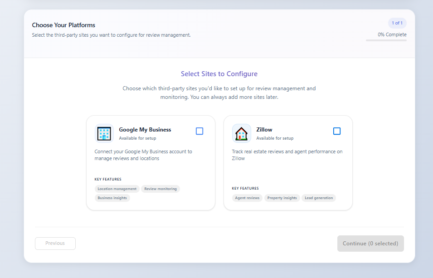Select the Property insights feature tag

pyautogui.click(x=282, y=198)
